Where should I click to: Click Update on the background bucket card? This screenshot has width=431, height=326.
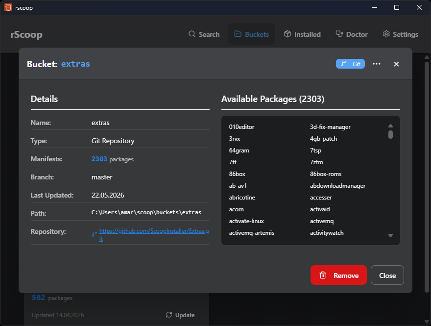click(180, 315)
